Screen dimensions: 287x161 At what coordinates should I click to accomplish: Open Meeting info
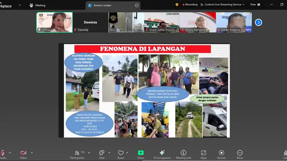coord(183,154)
